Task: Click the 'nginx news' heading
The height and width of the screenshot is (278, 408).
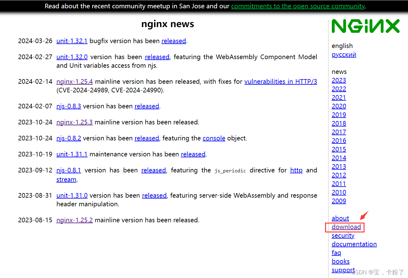Action: (x=167, y=24)
